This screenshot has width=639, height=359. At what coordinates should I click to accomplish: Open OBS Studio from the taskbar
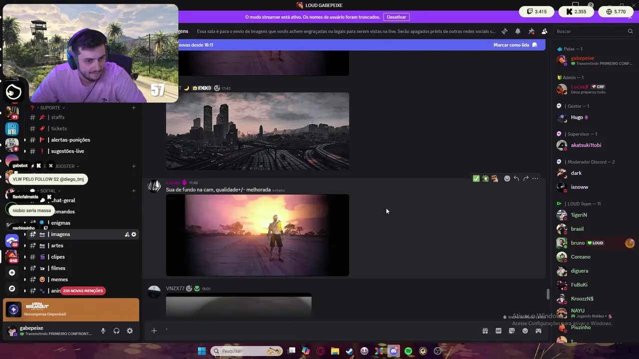tap(438, 351)
